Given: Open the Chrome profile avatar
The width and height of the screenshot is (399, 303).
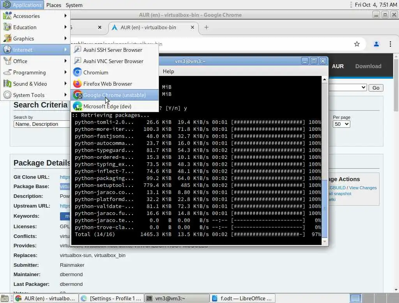Looking at the screenshot, I should pos(376,44).
